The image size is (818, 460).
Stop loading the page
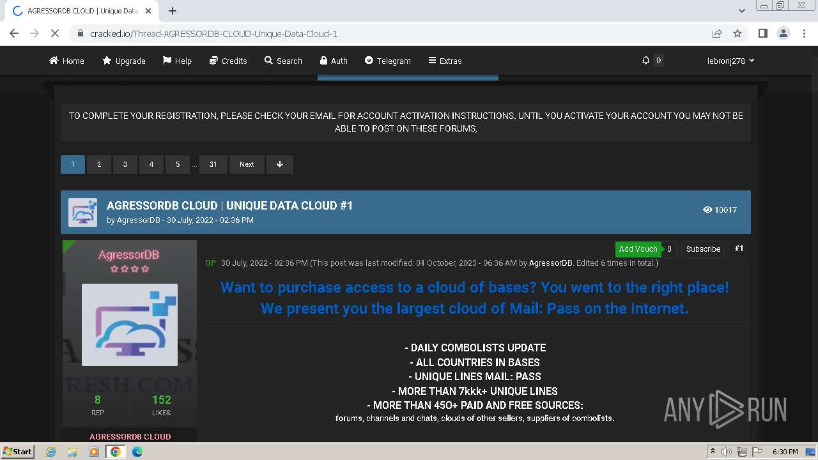coord(55,33)
